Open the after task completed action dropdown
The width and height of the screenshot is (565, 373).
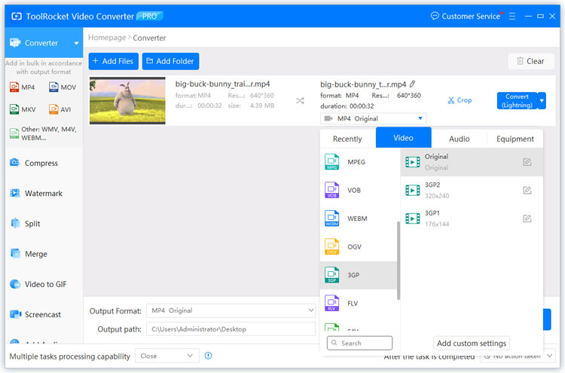click(518, 356)
